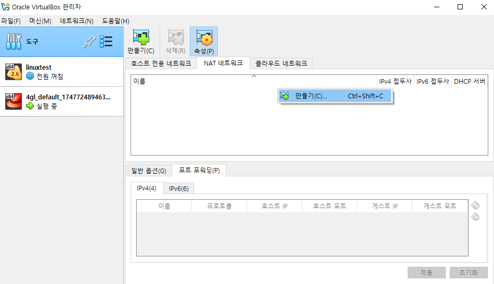Click the 호스트 포트 column header

330,206
